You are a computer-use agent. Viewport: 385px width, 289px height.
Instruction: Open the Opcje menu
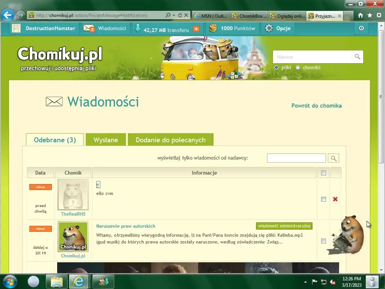pos(283,29)
